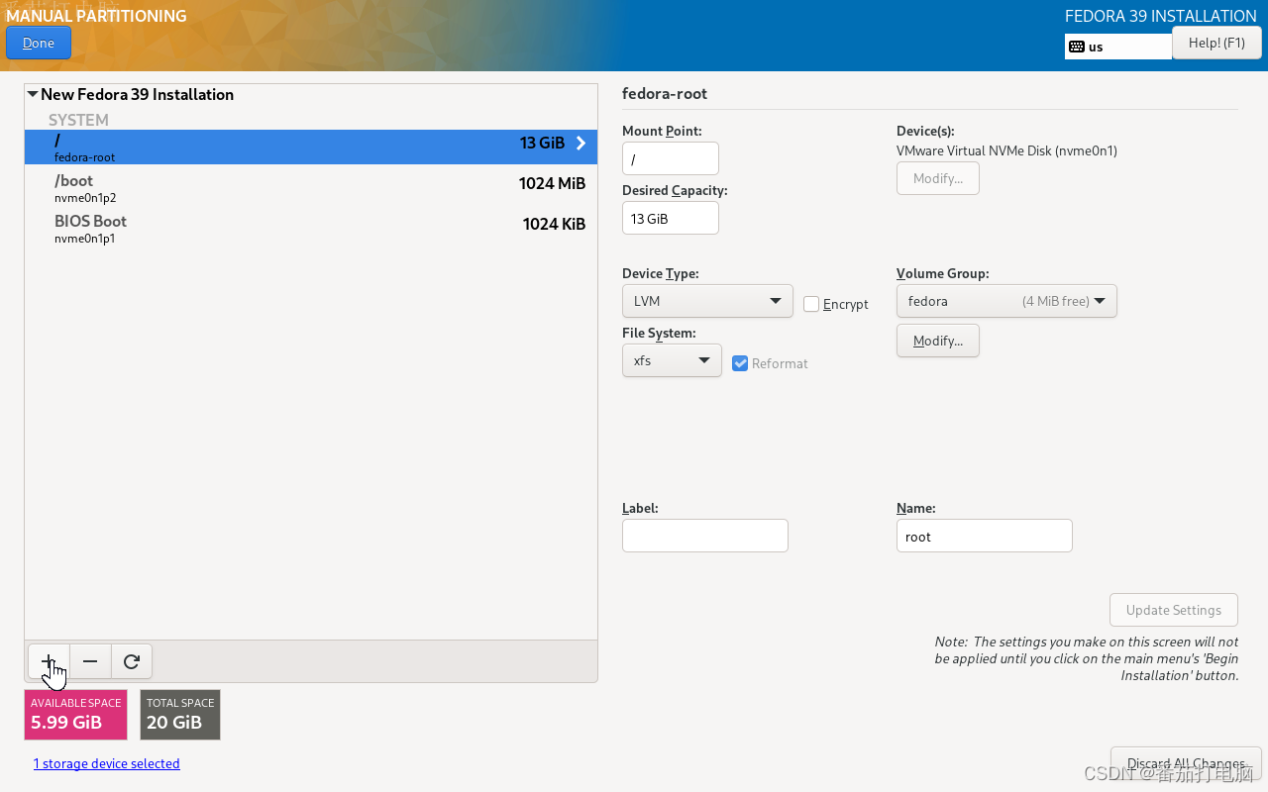Open the Device Type LVM dropdown

tap(707, 301)
